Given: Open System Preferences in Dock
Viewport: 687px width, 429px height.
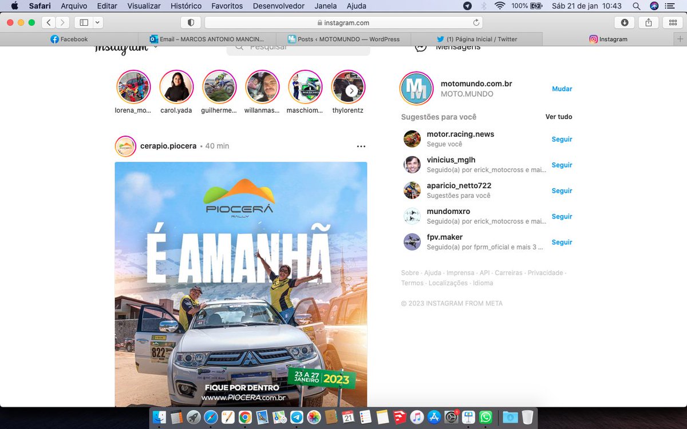Looking at the screenshot, I should click(451, 417).
